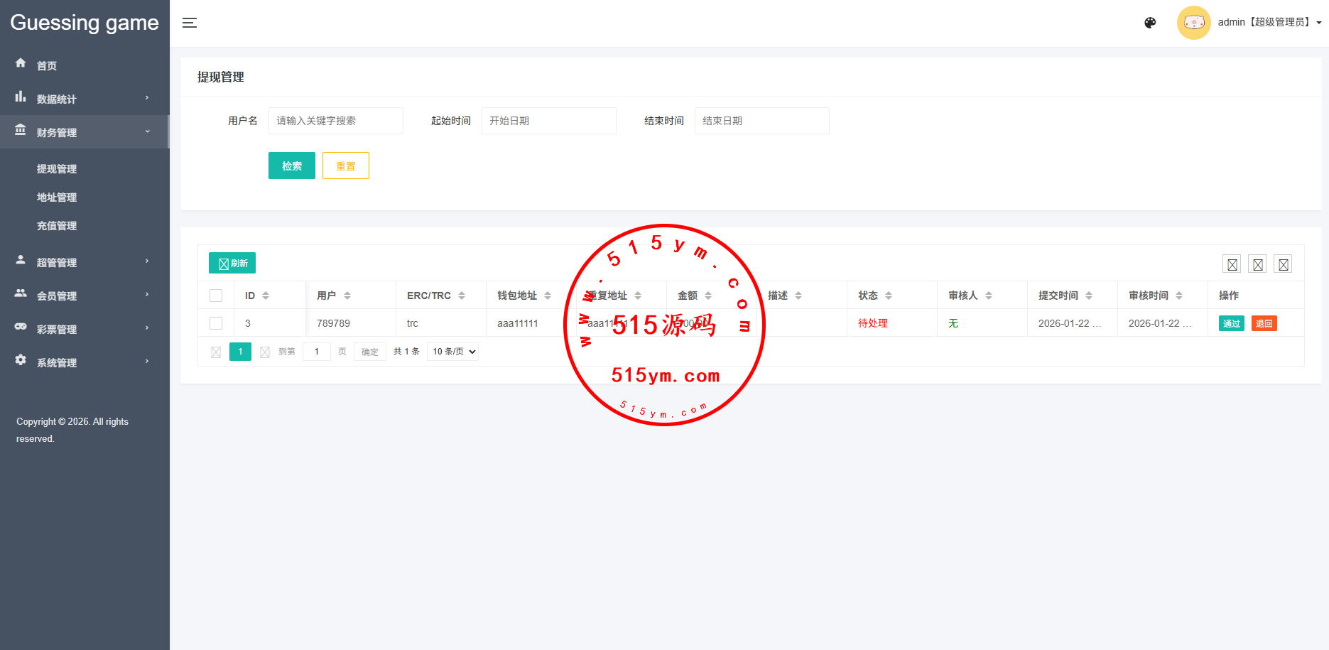The image size is (1329, 650).
Task: Toggle the select-all checkbox in table header
Action: [216, 296]
